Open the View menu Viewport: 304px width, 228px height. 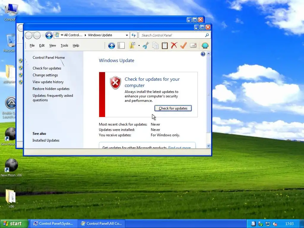click(53, 45)
